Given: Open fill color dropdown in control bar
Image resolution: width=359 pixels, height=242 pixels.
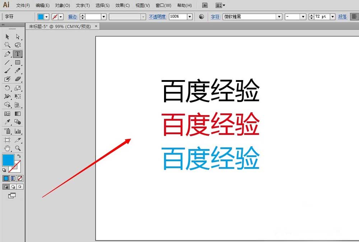Looking at the screenshot, I should 47,17.
